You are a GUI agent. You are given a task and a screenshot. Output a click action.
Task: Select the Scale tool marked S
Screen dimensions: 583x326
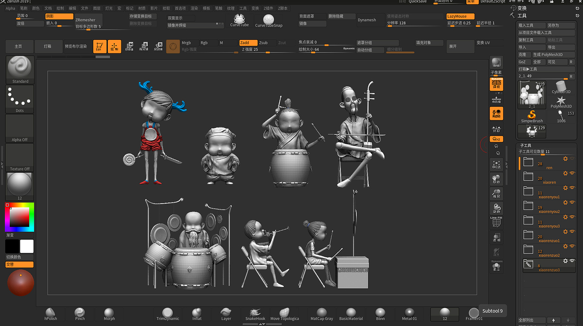click(144, 47)
